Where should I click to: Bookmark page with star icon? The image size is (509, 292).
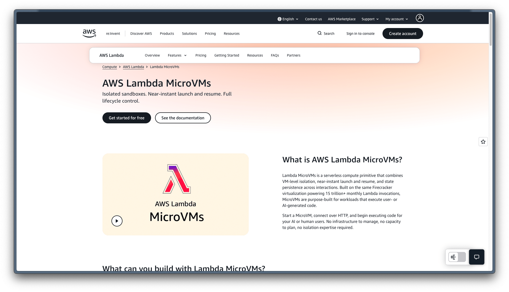tap(483, 142)
